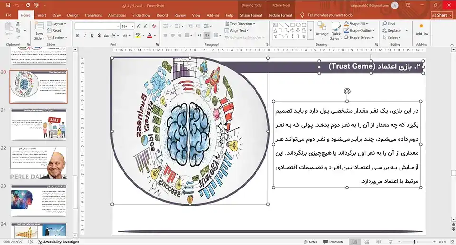This screenshot has height=245, width=456.
Task: Switch to the Transitions tab
Action: click(x=94, y=15)
